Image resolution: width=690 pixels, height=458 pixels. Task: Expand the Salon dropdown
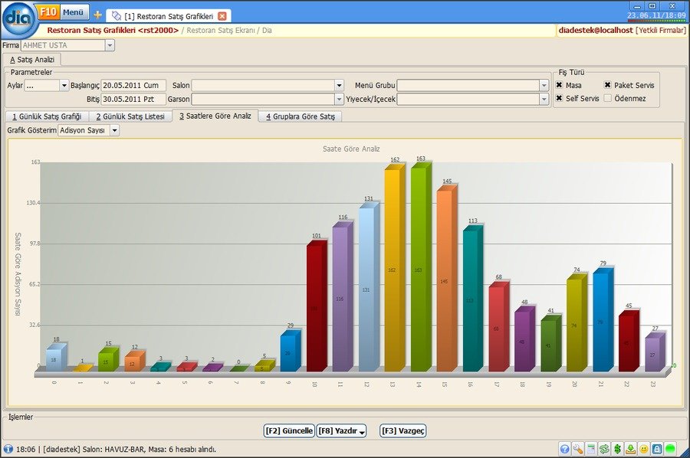coord(339,85)
